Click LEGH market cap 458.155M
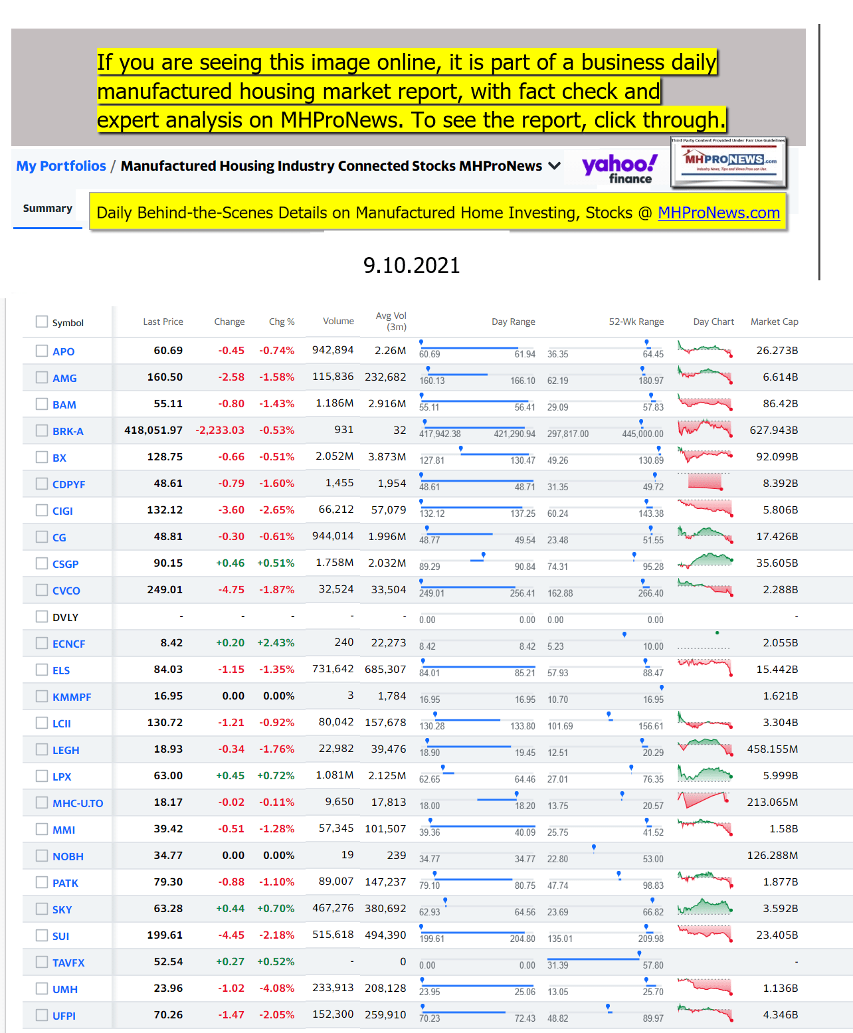The height and width of the screenshot is (1033, 853). (x=773, y=749)
